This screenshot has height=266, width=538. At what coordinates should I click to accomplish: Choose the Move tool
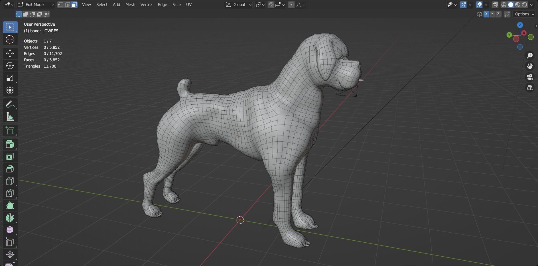[10, 53]
